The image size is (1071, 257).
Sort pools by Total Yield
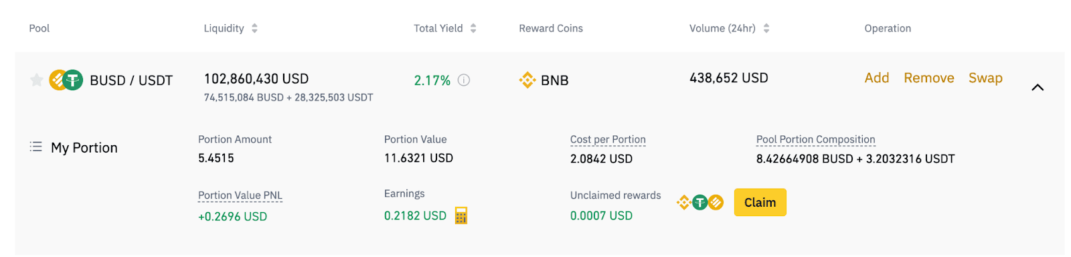[x=473, y=28]
